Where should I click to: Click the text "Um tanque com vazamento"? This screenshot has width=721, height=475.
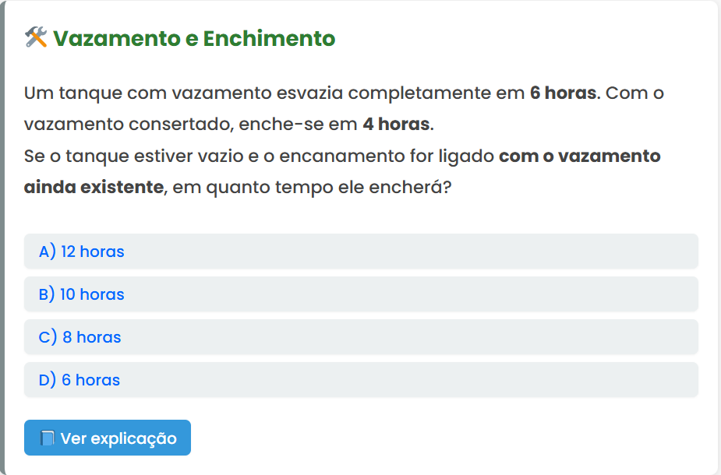point(148,93)
